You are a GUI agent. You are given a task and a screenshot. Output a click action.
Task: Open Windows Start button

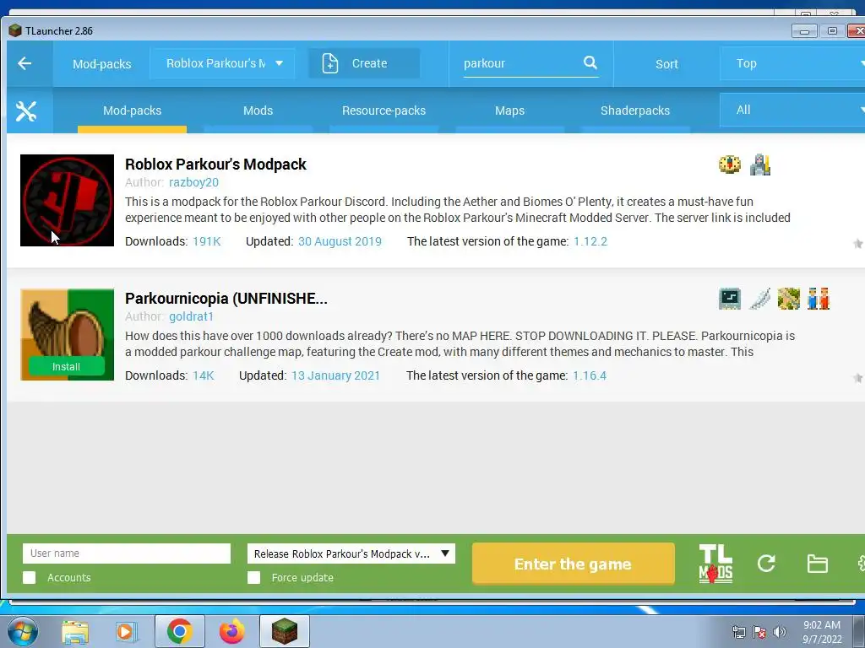[23, 631]
